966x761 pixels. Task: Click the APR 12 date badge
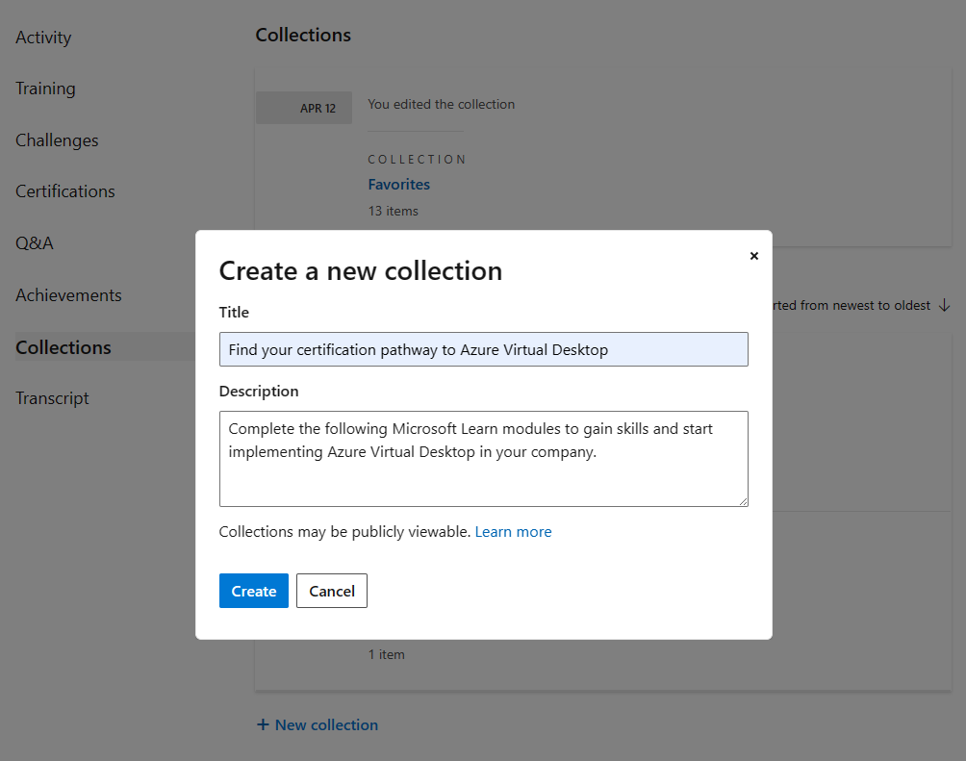pos(303,107)
